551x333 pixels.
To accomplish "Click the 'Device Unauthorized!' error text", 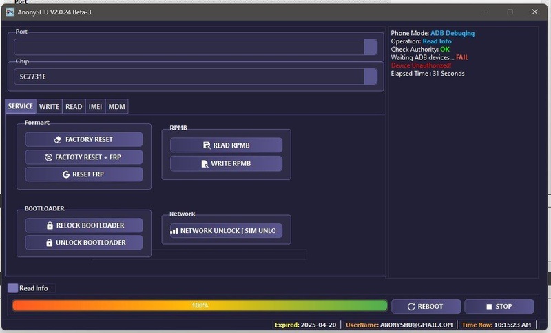I will pos(422,65).
